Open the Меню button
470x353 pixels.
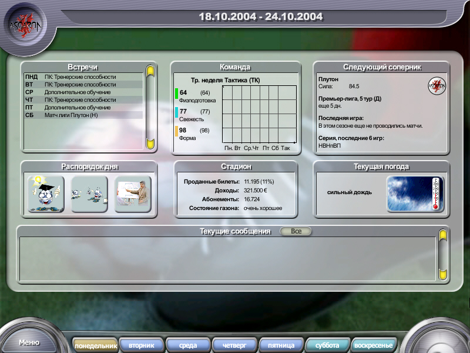coord(29,342)
